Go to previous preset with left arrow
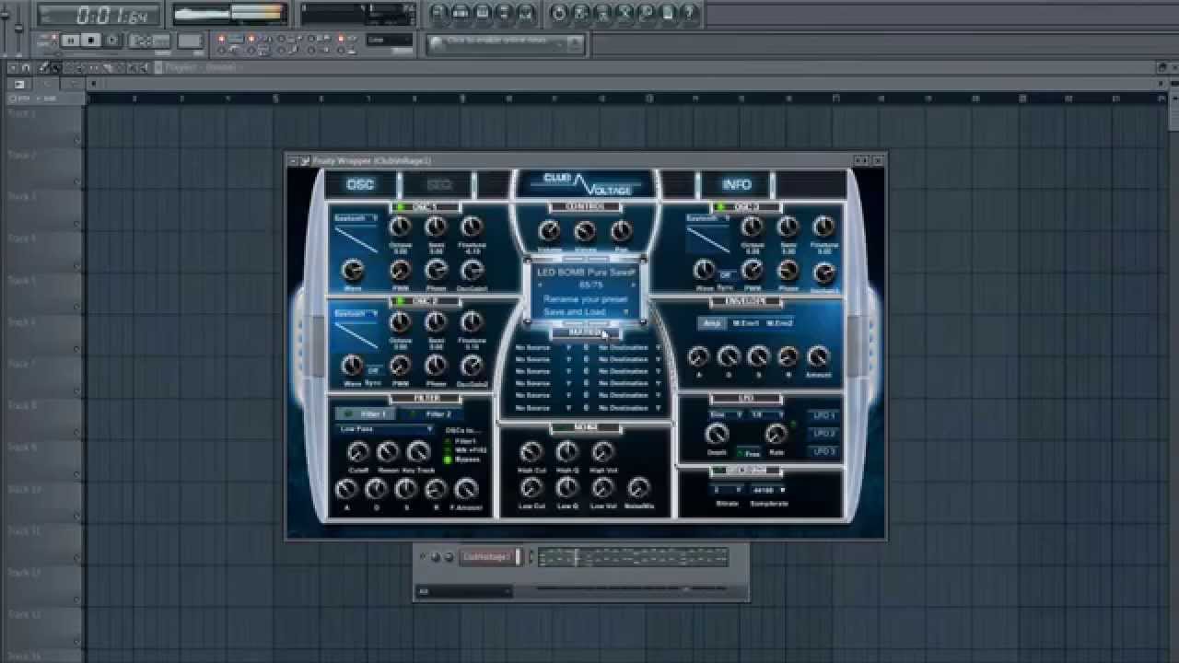1179x663 pixels. 540,285
